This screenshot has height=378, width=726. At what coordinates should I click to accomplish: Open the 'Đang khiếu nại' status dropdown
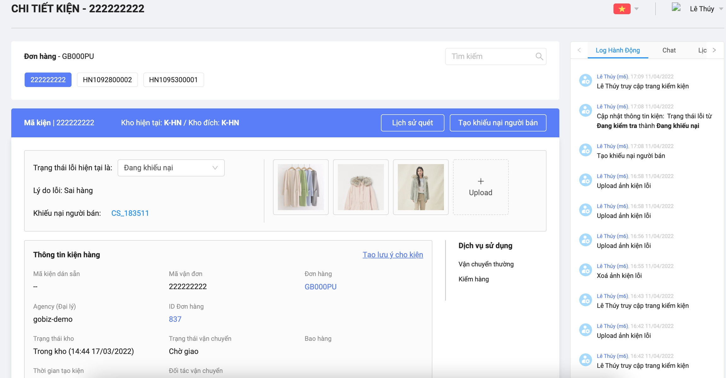[171, 168]
